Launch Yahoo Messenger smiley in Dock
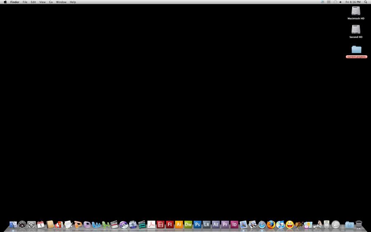 coord(290,225)
